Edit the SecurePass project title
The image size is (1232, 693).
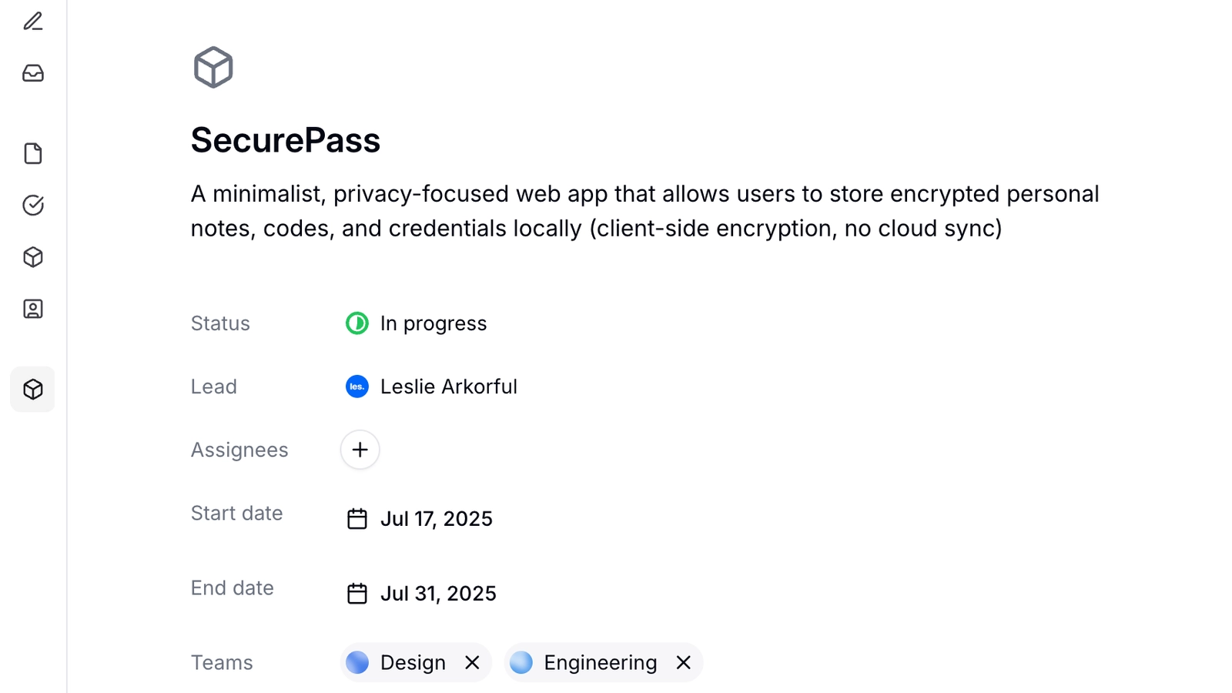tap(286, 140)
